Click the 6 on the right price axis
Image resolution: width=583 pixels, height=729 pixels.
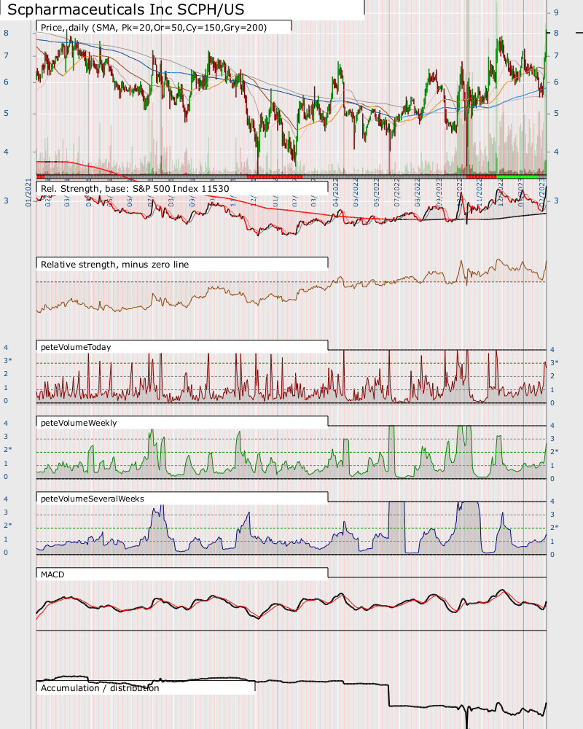(x=556, y=82)
